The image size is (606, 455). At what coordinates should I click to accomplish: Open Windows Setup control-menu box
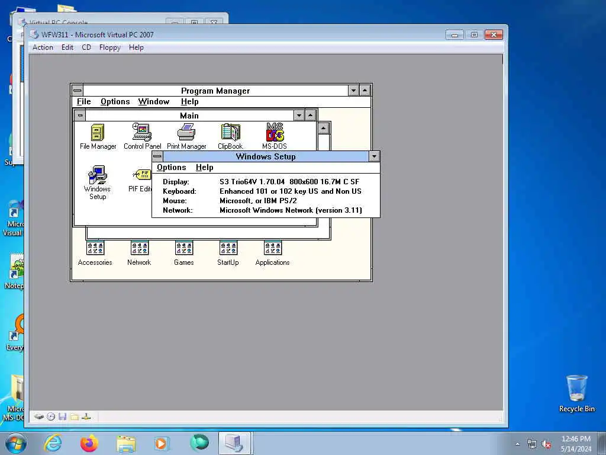pos(157,156)
